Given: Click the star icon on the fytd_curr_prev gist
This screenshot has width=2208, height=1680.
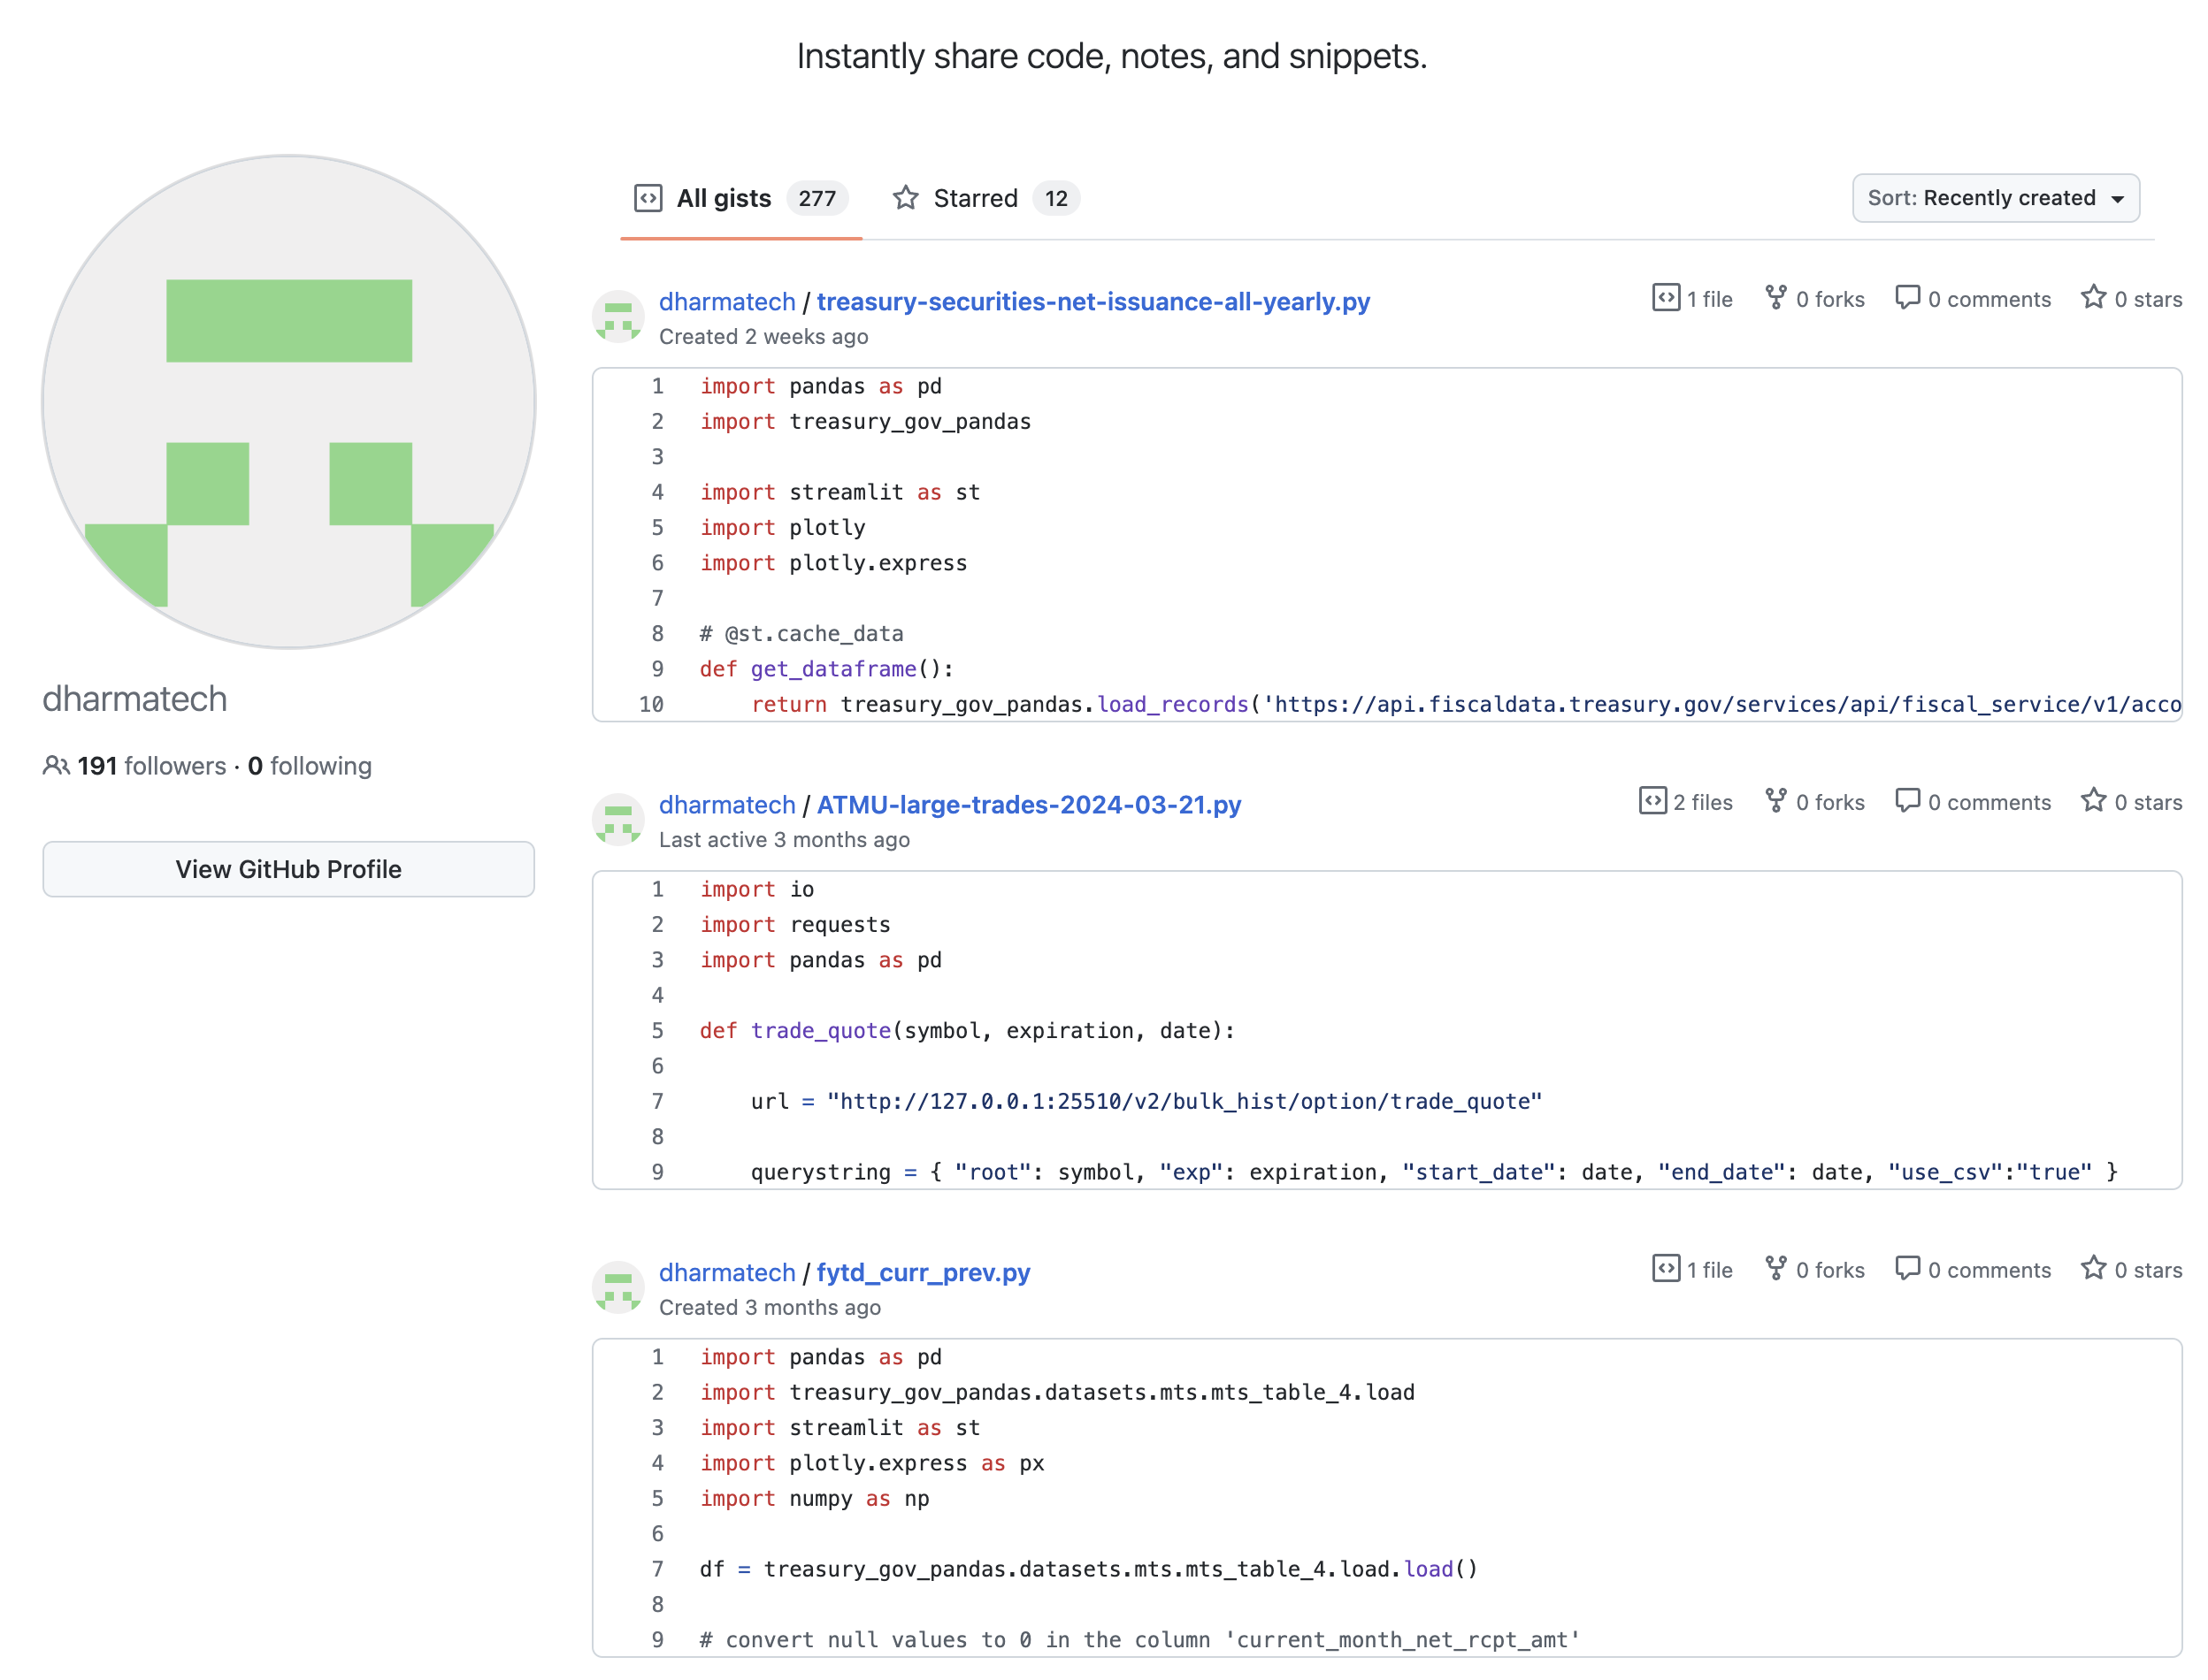Looking at the screenshot, I should click(x=2092, y=1268).
